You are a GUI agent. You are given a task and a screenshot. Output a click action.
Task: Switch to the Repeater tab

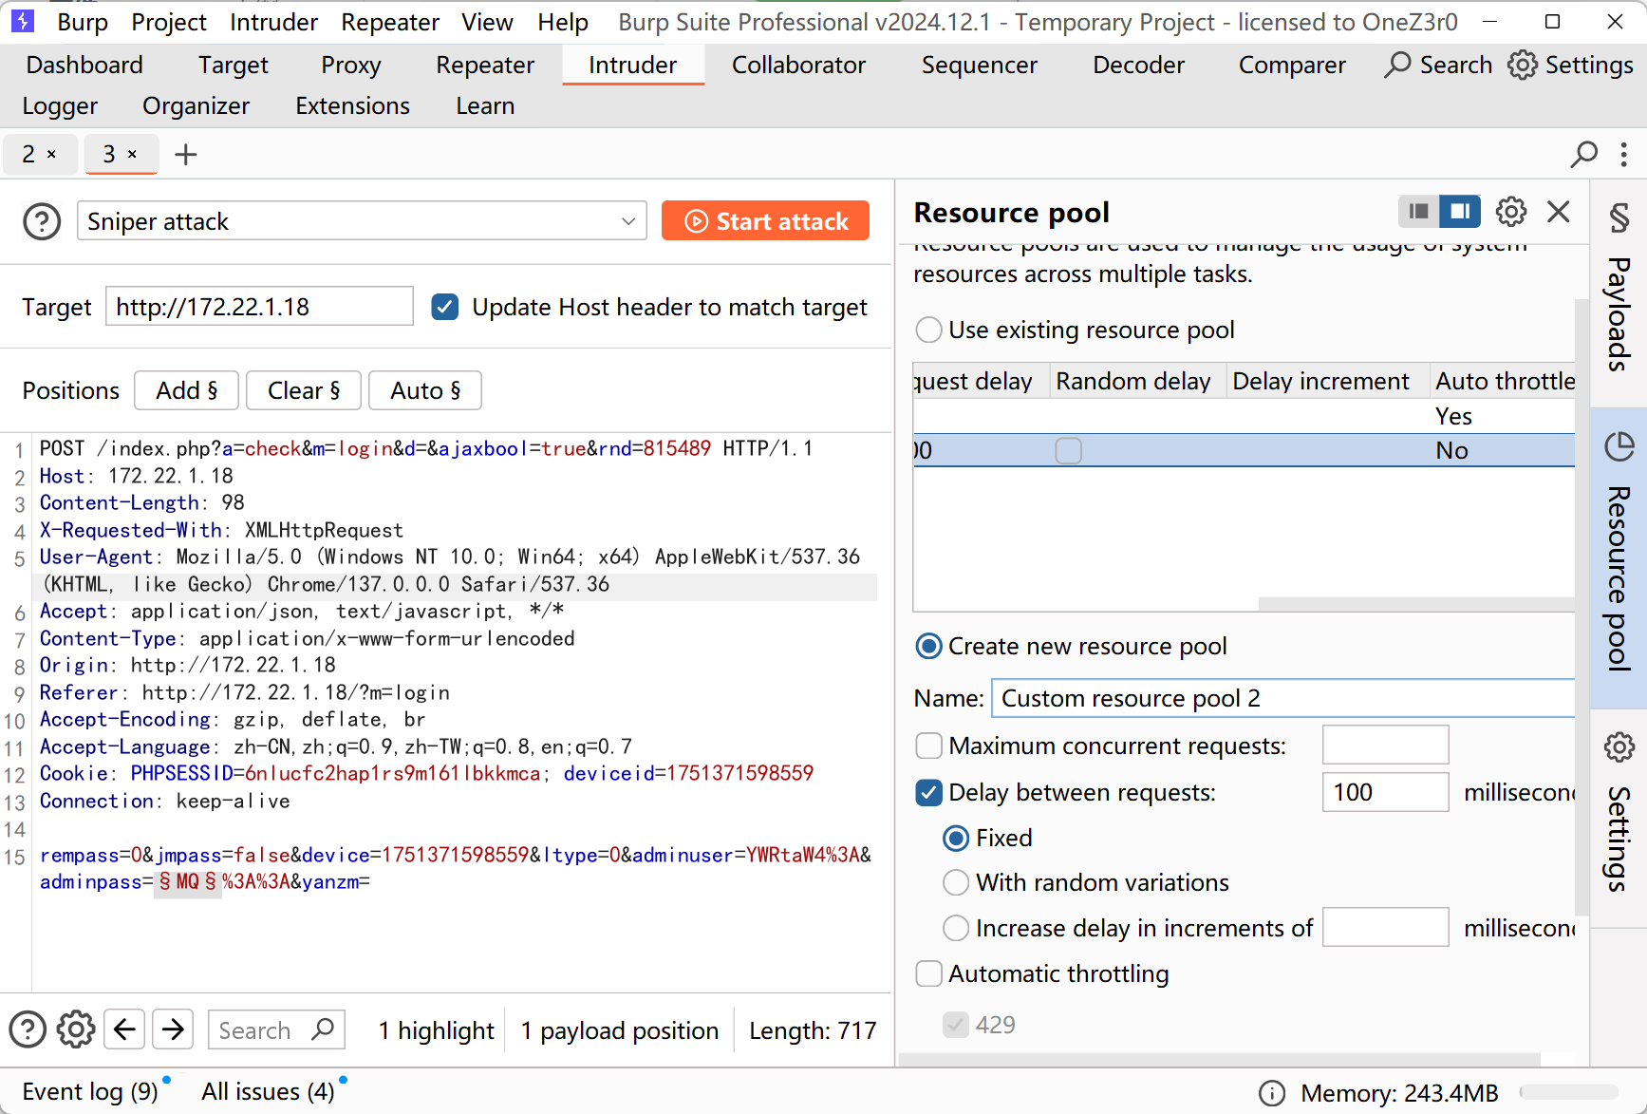point(484,65)
